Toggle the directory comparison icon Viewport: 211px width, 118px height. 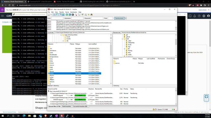point(86,15)
